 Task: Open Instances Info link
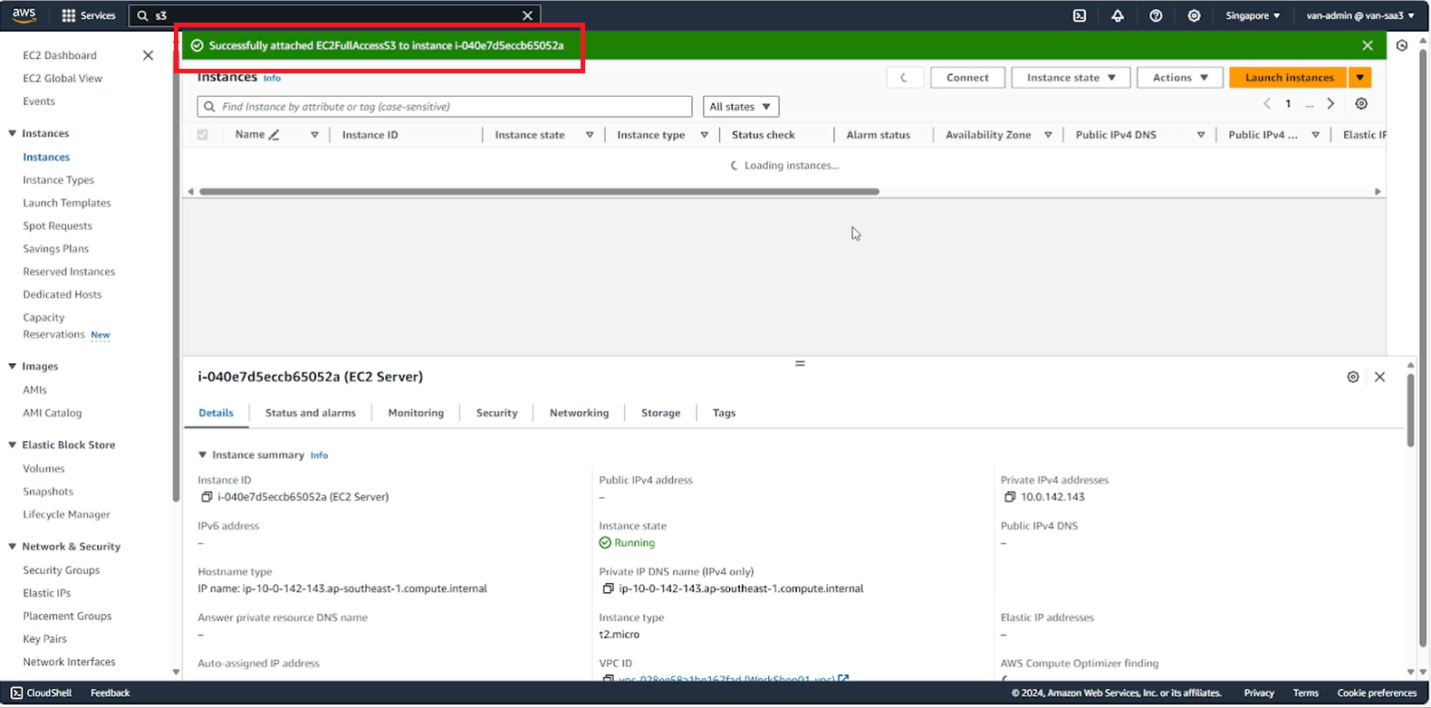click(x=272, y=79)
